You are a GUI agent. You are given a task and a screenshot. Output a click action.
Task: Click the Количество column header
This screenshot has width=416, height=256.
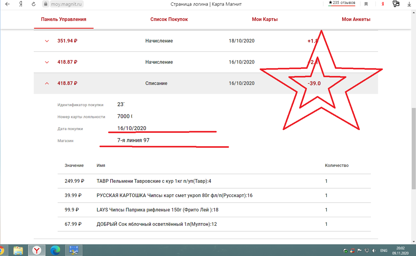tap(337, 165)
